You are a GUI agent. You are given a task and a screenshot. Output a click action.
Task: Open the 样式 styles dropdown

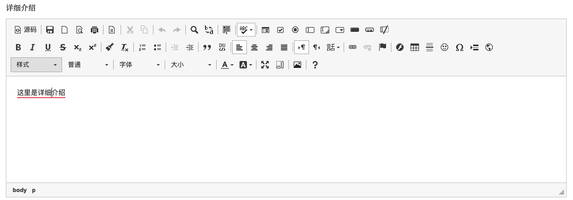pyautogui.click(x=36, y=65)
